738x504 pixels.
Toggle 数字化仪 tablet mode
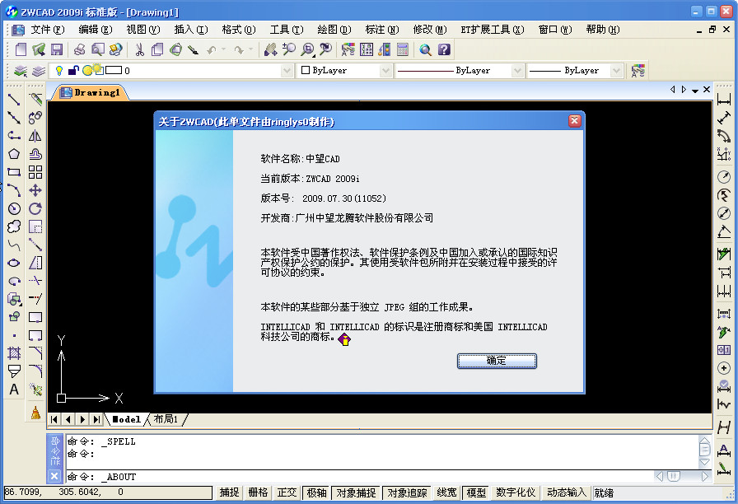[516, 492]
